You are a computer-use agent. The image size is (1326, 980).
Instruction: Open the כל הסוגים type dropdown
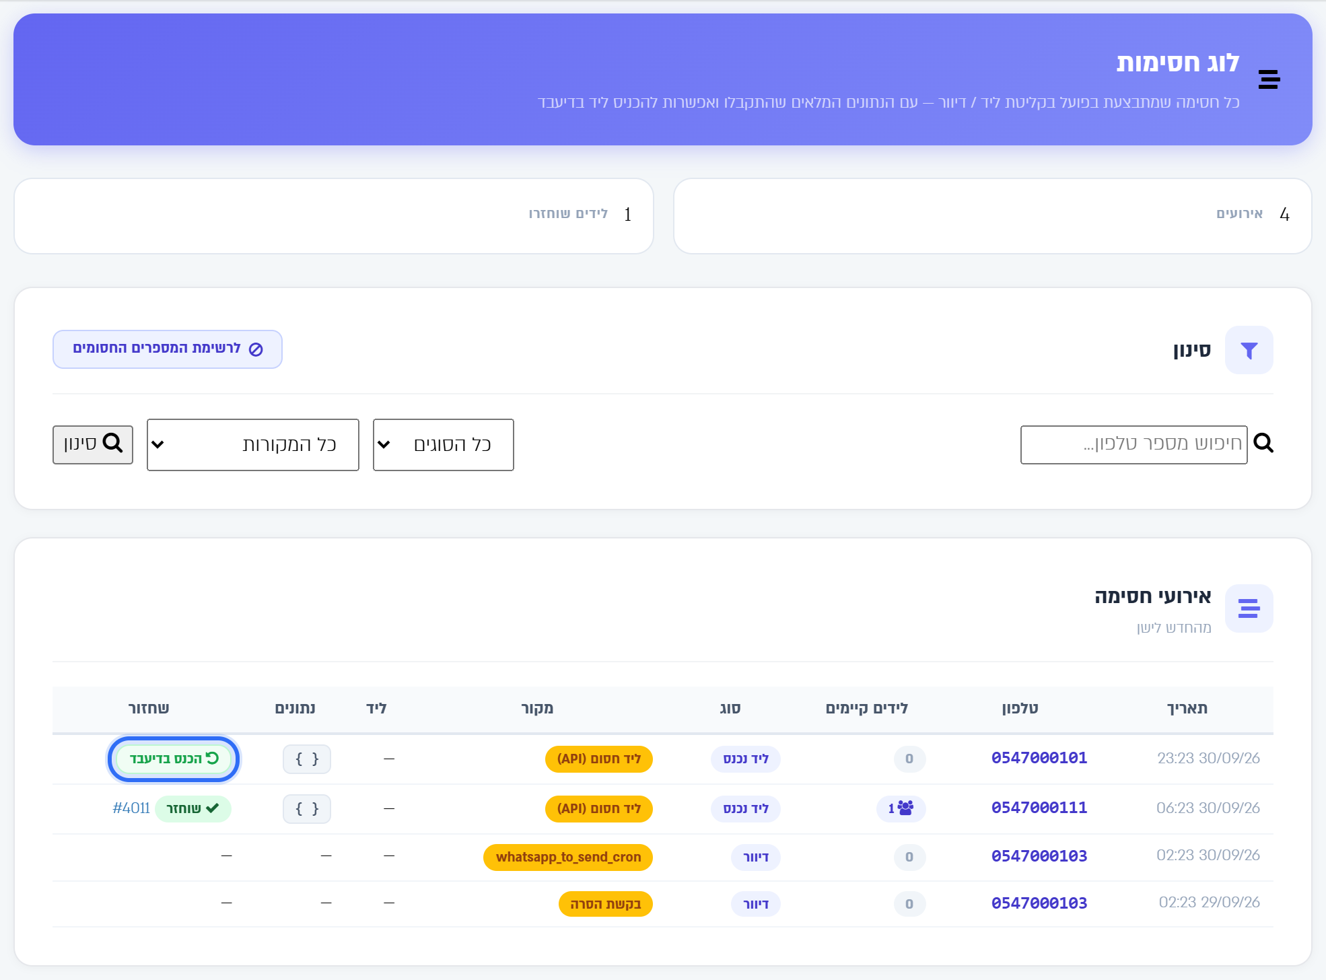click(444, 445)
